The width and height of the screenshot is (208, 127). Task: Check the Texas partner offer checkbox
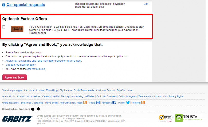[x=4, y=27]
